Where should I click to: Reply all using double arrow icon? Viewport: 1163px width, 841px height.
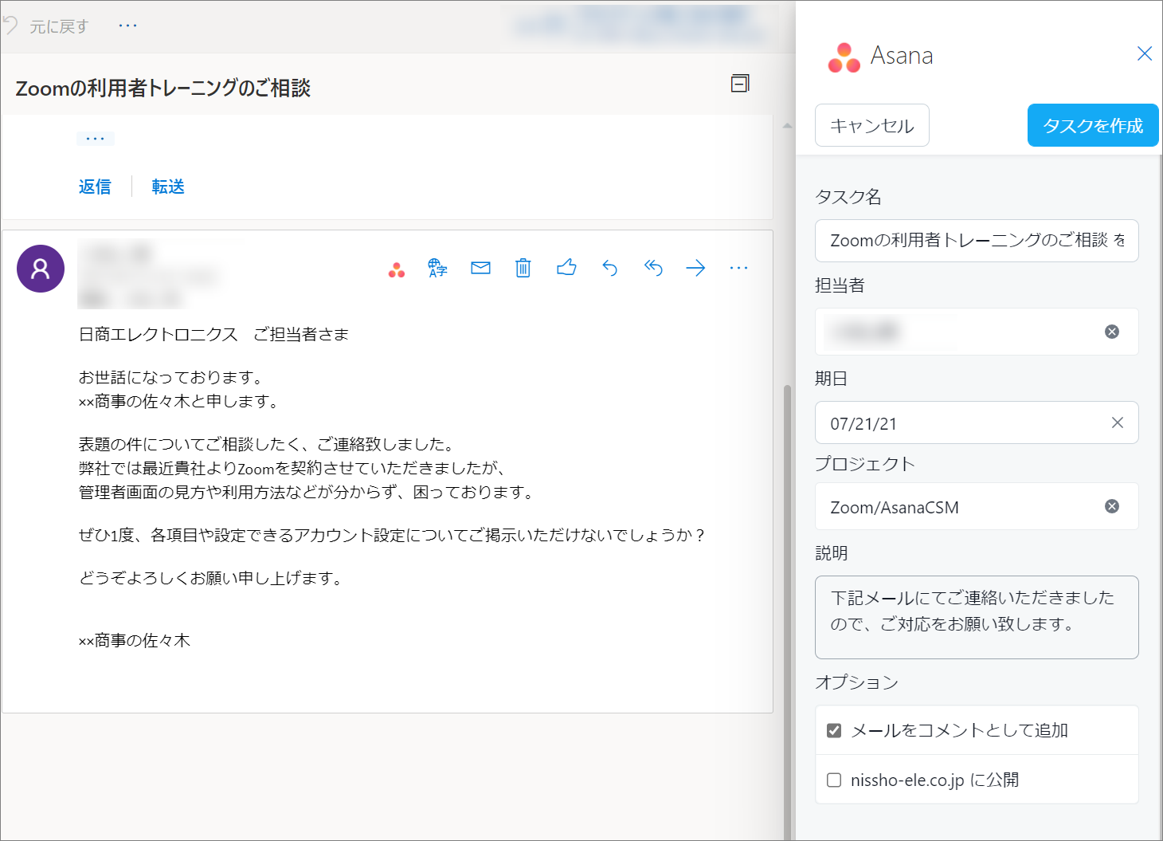coord(653,268)
